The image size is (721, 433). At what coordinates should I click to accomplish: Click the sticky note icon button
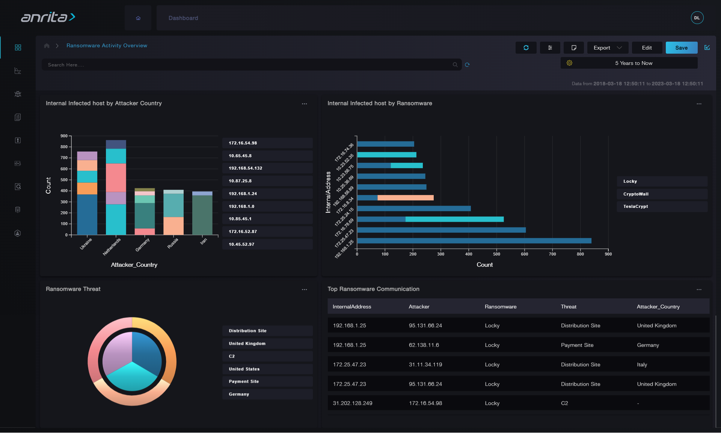pos(573,48)
